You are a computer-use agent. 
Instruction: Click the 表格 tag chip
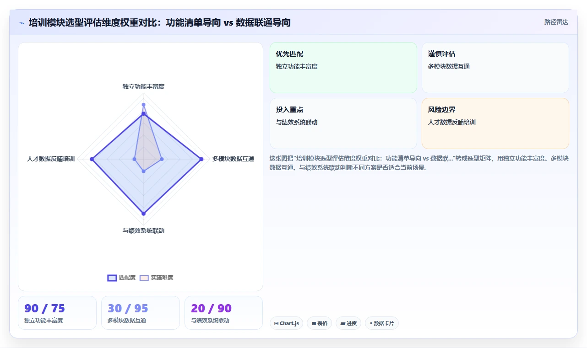[x=319, y=323]
